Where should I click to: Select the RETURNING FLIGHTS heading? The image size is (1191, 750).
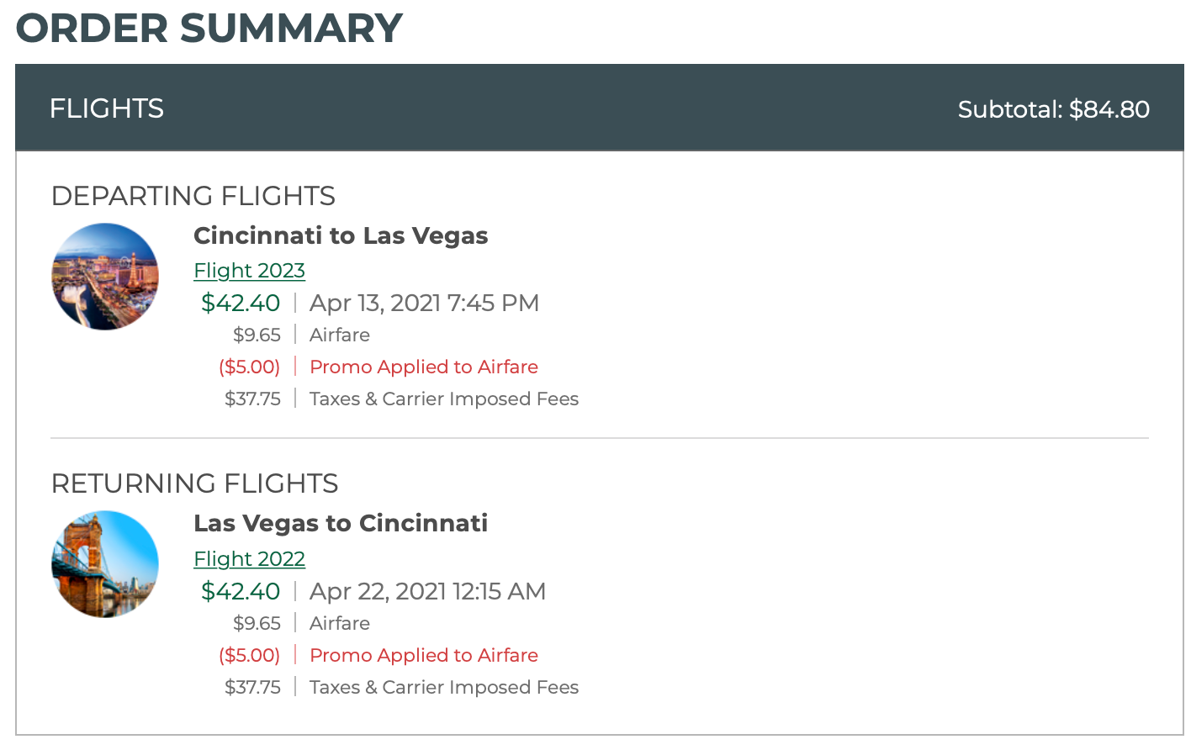[x=194, y=483]
